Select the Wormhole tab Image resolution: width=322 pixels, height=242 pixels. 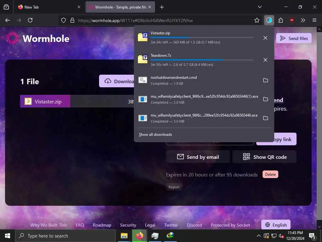(120, 7)
